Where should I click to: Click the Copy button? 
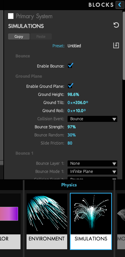coord(19,36)
